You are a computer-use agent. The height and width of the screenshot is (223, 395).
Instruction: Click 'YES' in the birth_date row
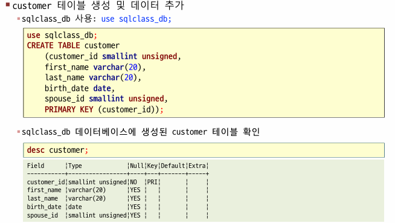(135, 207)
